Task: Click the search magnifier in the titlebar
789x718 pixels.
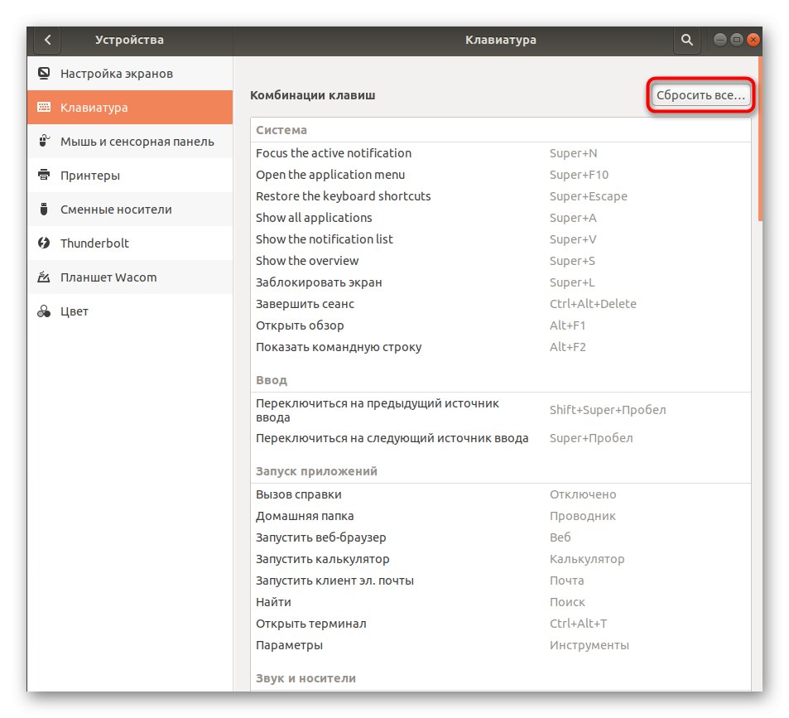Action: pyautogui.click(x=687, y=40)
